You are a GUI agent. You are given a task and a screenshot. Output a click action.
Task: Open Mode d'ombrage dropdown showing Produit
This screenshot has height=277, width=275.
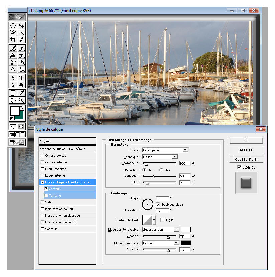[x=161, y=243]
